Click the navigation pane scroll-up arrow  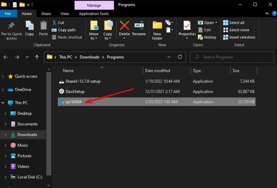pyautogui.click(x=49, y=70)
